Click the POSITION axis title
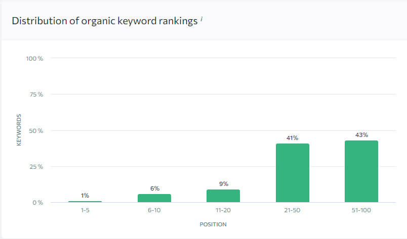407x239 pixels. click(x=213, y=224)
